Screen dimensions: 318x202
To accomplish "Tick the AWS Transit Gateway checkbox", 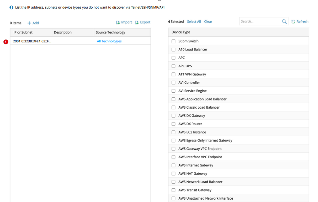I will point(173,190).
